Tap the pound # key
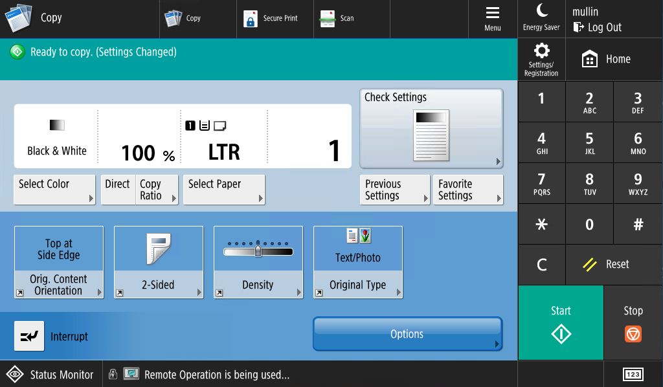663x387 pixels. [x=638, y=224]
